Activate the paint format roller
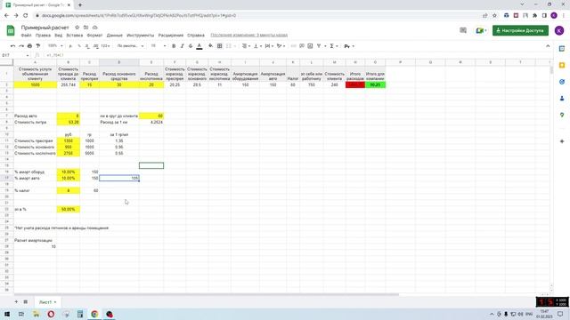The height and width of the screenshot is (320, 570). (x=38, y=46)
